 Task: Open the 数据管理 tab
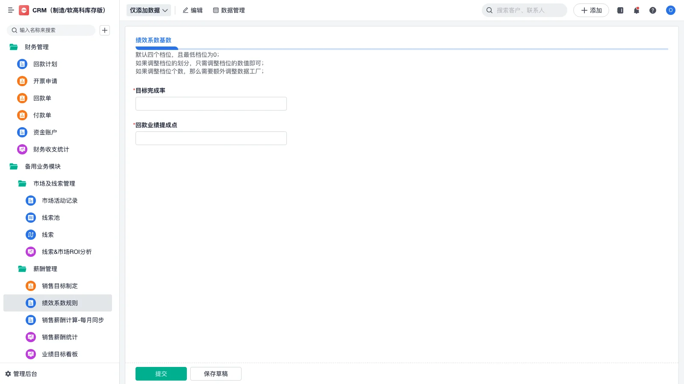coord(229,10)
